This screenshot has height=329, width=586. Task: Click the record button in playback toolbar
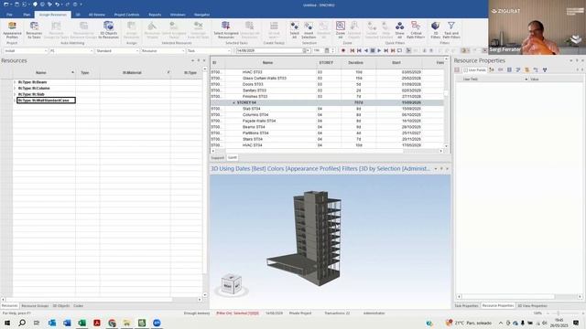343,50
